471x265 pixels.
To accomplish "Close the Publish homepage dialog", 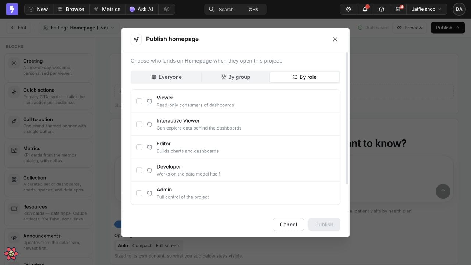I will [335, 39].
